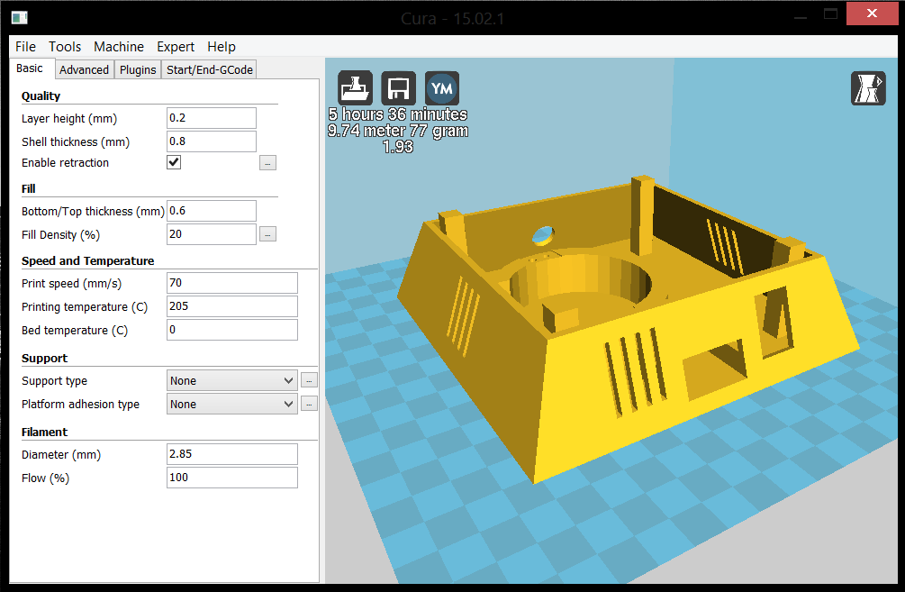Click the Load model icon
Screen dimensions: 905x592
pos(355,88)
